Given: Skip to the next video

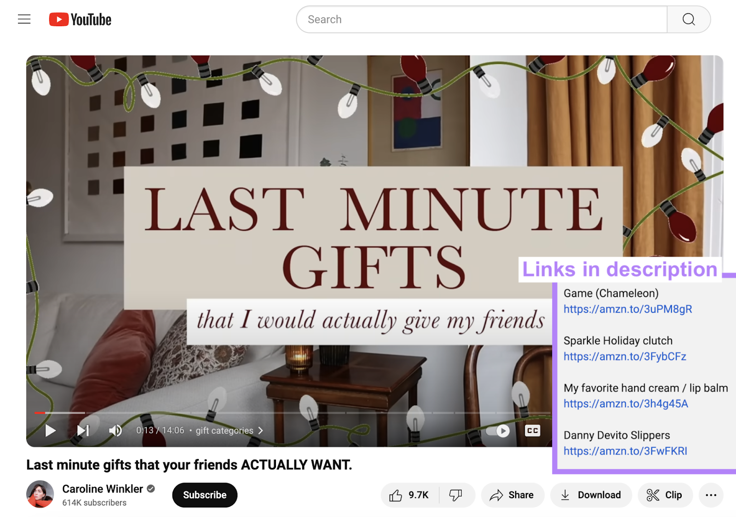Looking at the screenshot, I should tap(83, 431).
